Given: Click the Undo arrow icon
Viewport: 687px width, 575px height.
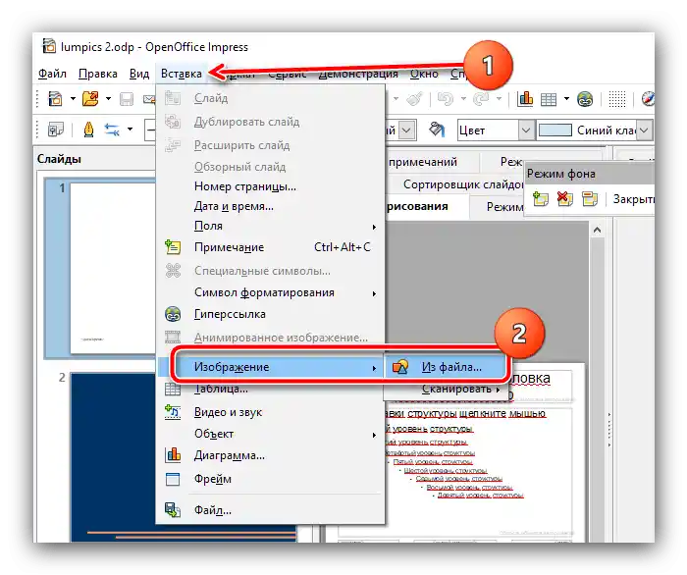Looking at the screenshot, I should (446, 99).
